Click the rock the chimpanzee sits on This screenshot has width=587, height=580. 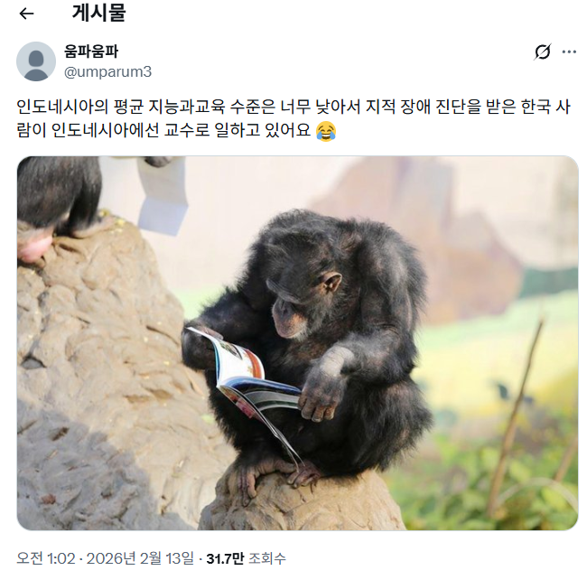click(302, 501)
